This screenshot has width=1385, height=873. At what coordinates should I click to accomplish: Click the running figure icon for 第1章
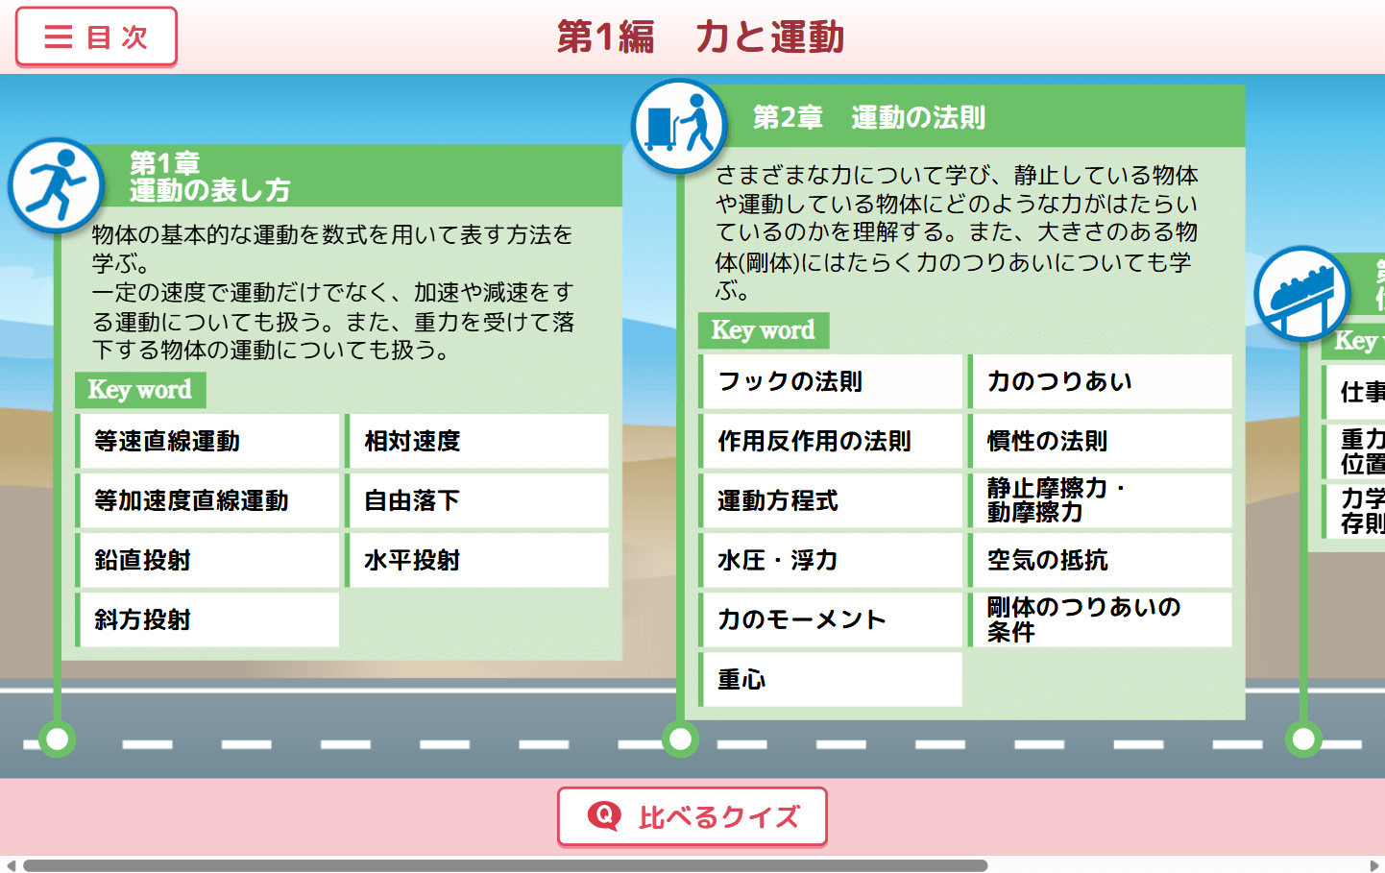coord(57,185)
